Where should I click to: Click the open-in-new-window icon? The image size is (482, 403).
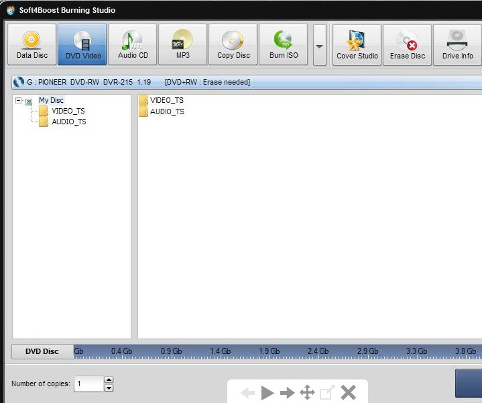(x=327, y=393)
